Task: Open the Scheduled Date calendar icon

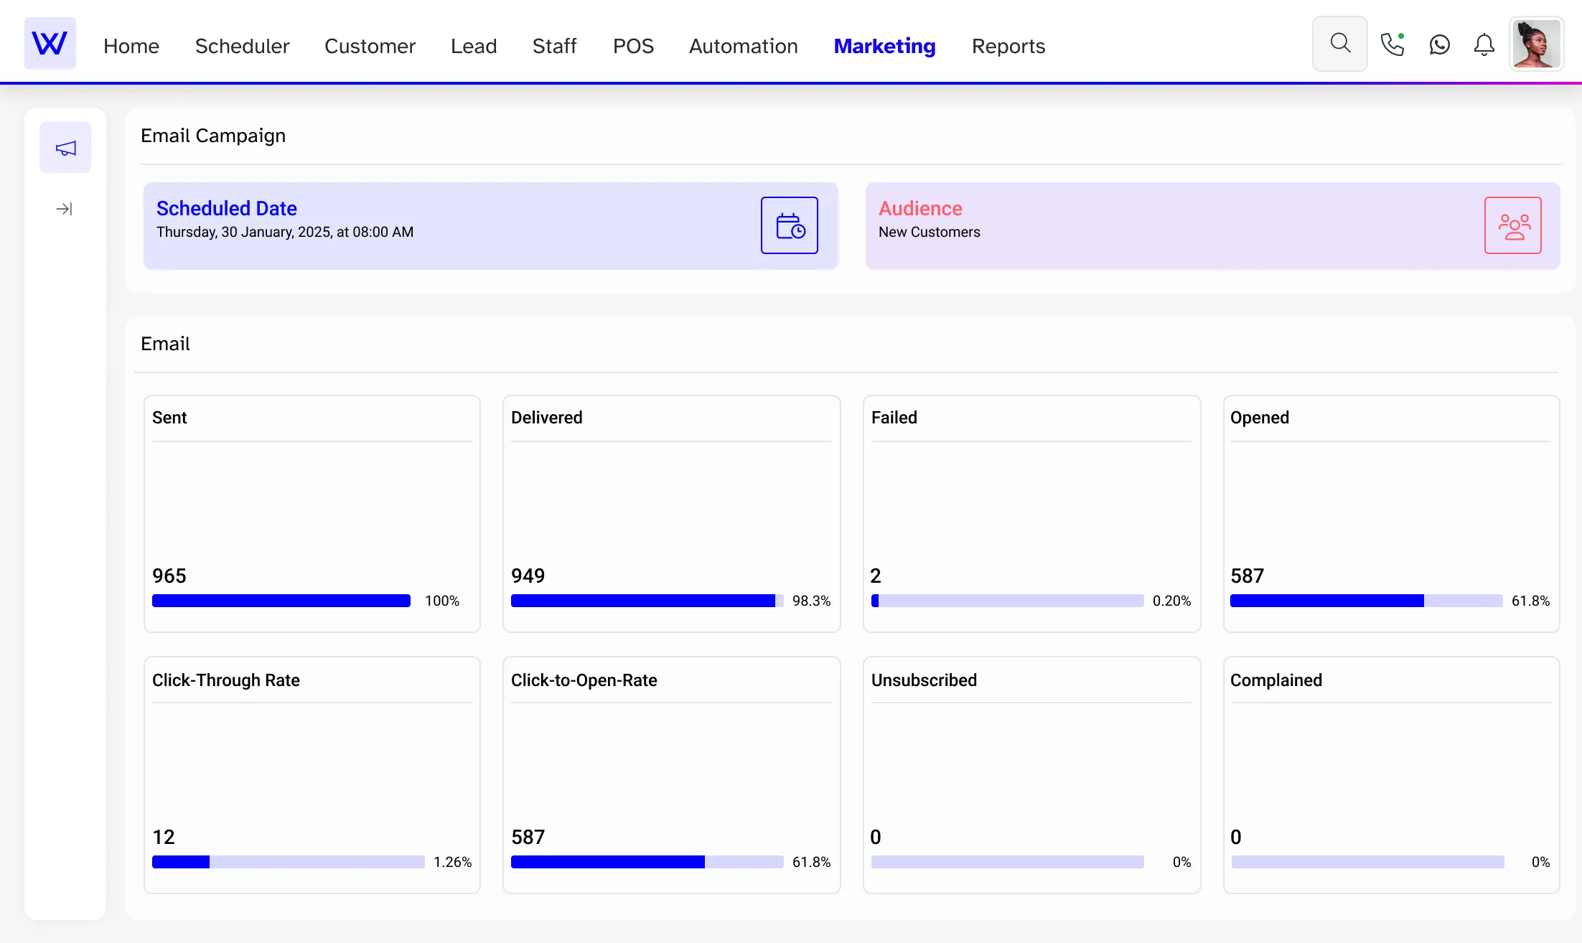Action: tap(790, 225)
